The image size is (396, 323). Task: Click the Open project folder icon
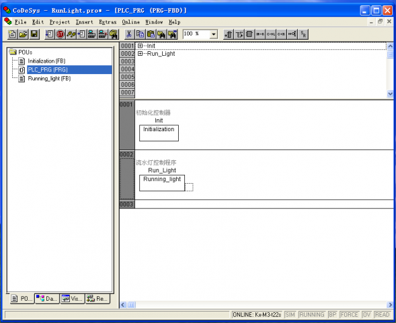23,34
